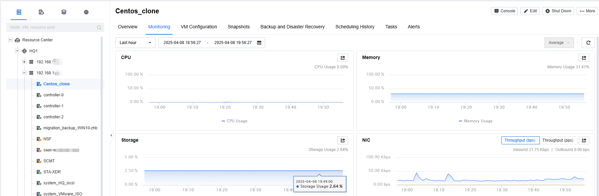This screenshot has height=196, width=599.
Task: Collapse the sidebar with the arrow handle
Action: (x=111, y=135)
